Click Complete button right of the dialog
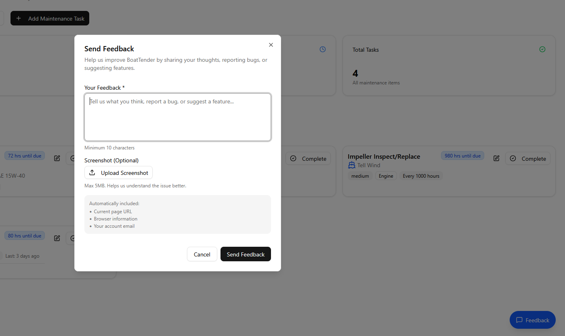 coord(308,159)
